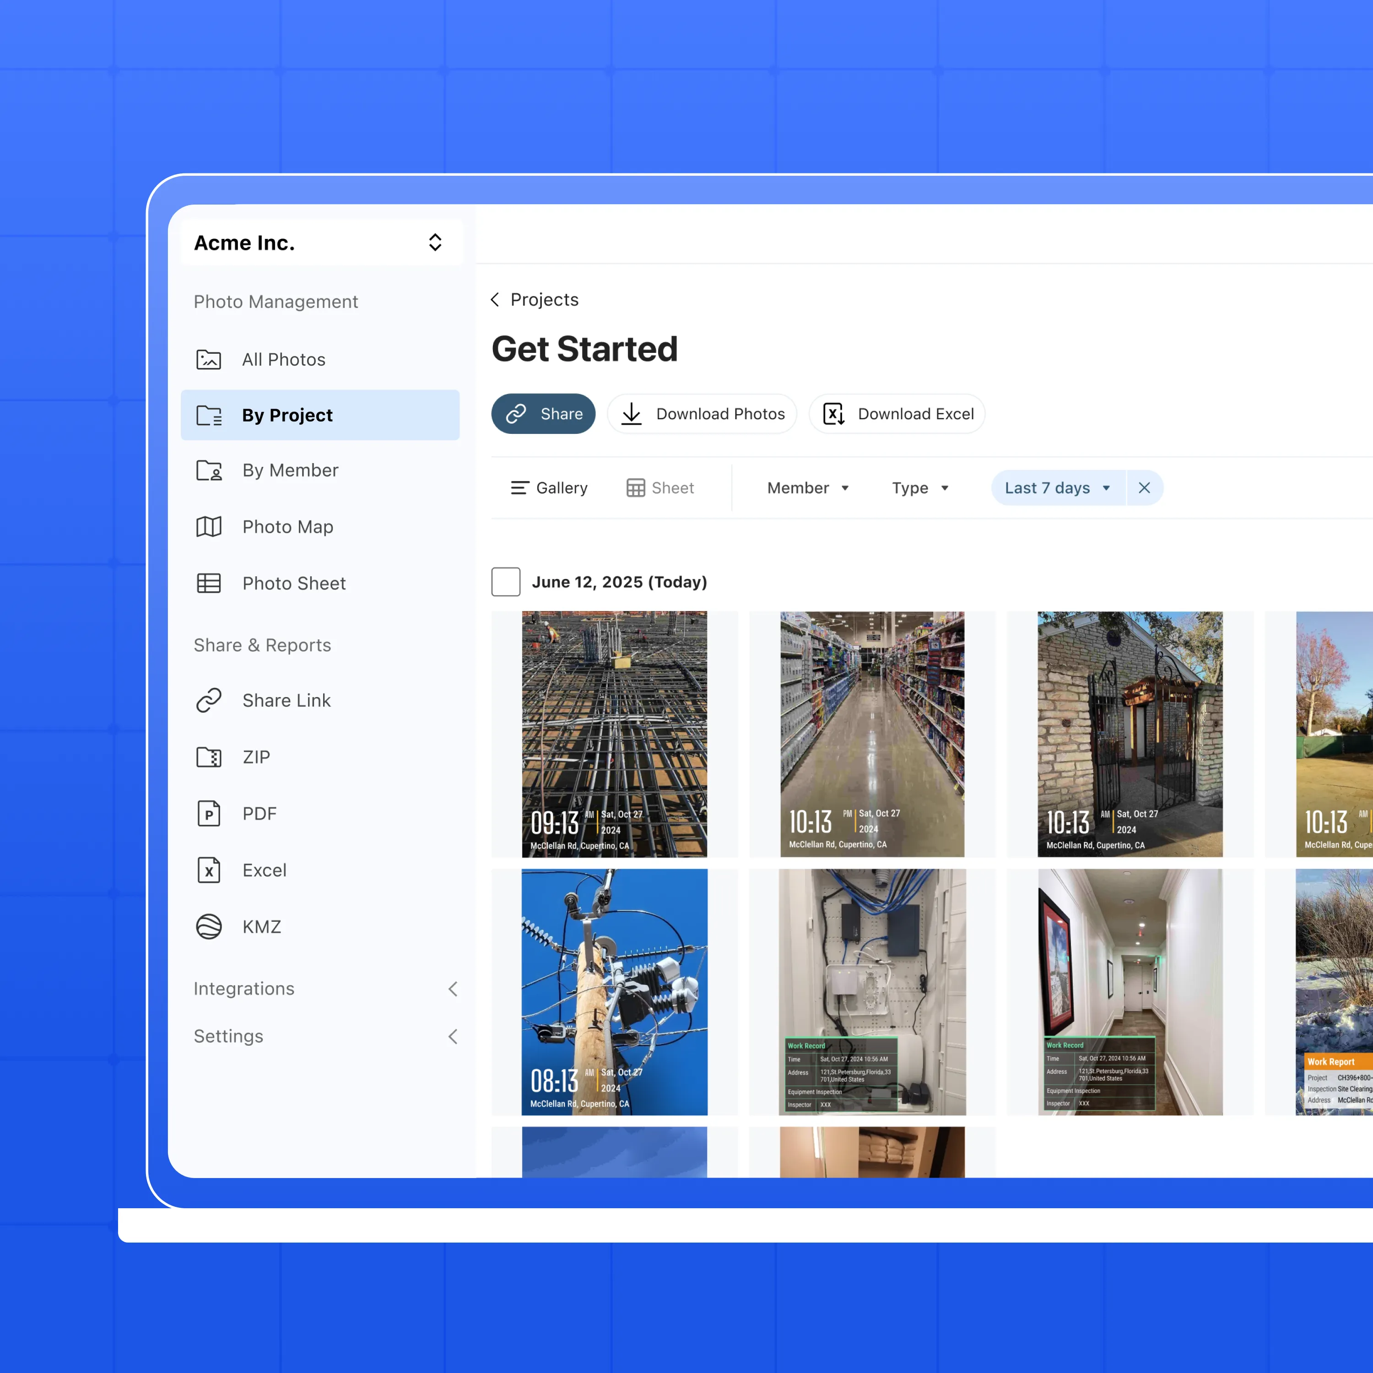Check the June 12, 2025 select-all checkbox
This screenshot has height=1373, width=1373.
(x=505, y=582)
